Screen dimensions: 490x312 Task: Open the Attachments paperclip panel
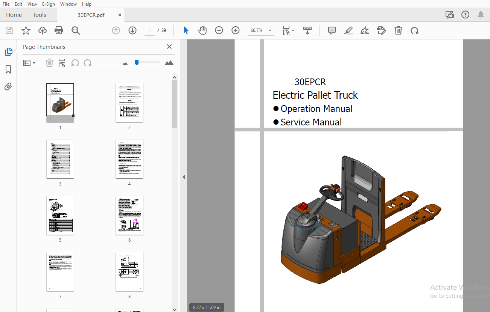point(8,87)
